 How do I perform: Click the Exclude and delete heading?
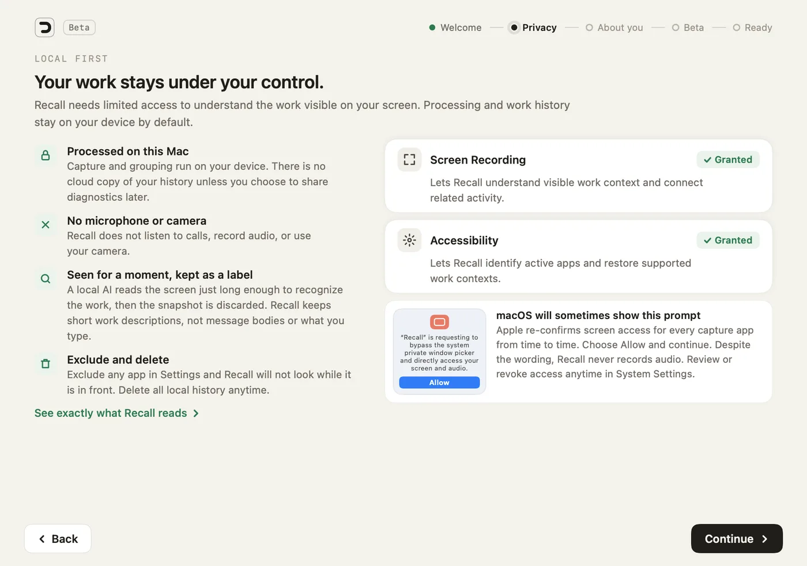(x=118, y=360)
